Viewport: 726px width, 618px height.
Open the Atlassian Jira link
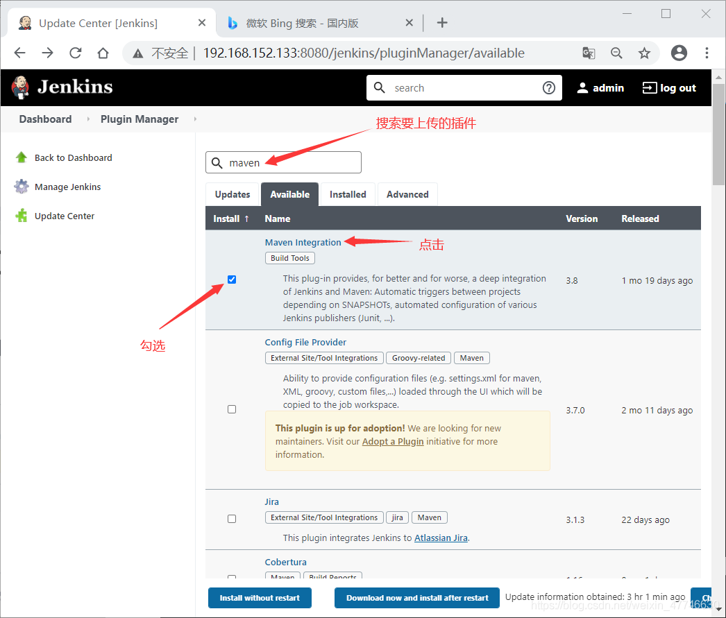click(441, 538)
